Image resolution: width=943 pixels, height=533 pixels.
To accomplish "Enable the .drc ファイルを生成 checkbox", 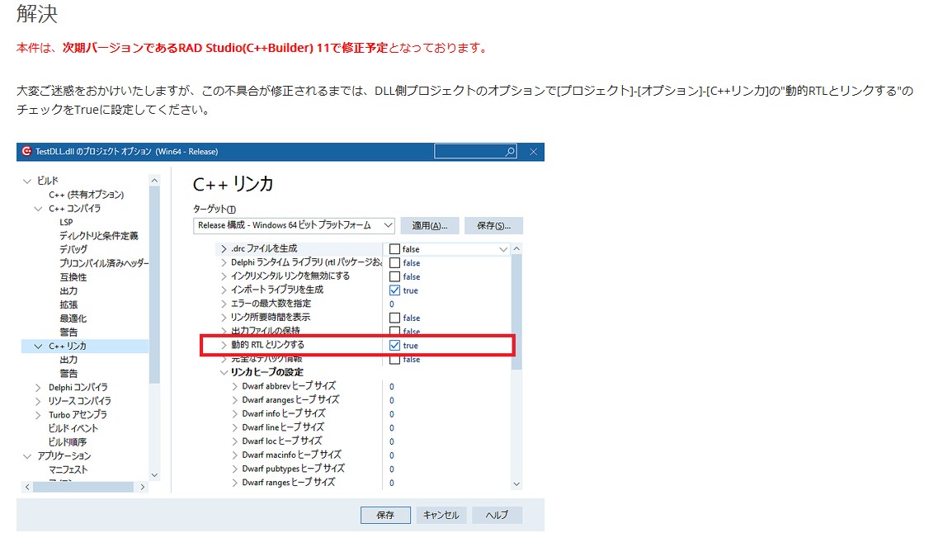I will coord(394,249).
